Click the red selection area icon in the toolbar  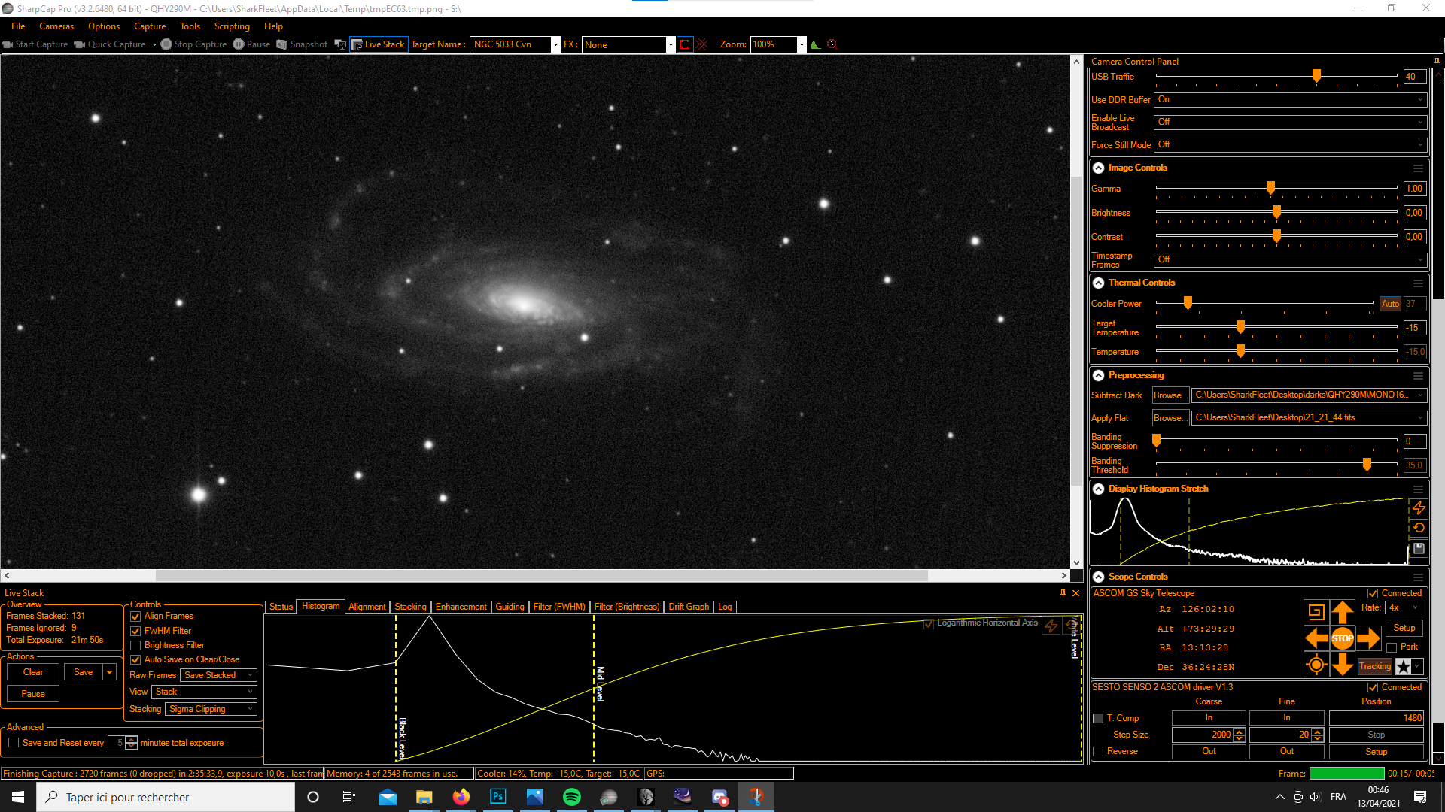pyautogui.click(x=684, y=44)
